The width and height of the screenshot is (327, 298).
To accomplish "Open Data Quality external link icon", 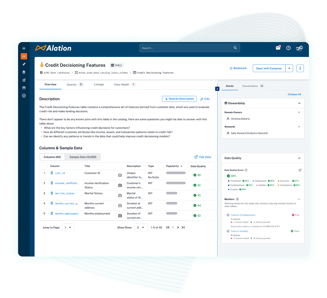I will [x=300, y=170].
